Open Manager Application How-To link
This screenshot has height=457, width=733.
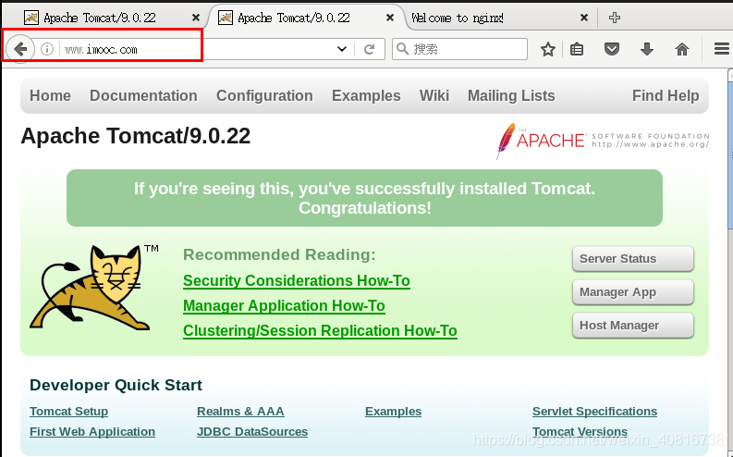tap(284, 305)
